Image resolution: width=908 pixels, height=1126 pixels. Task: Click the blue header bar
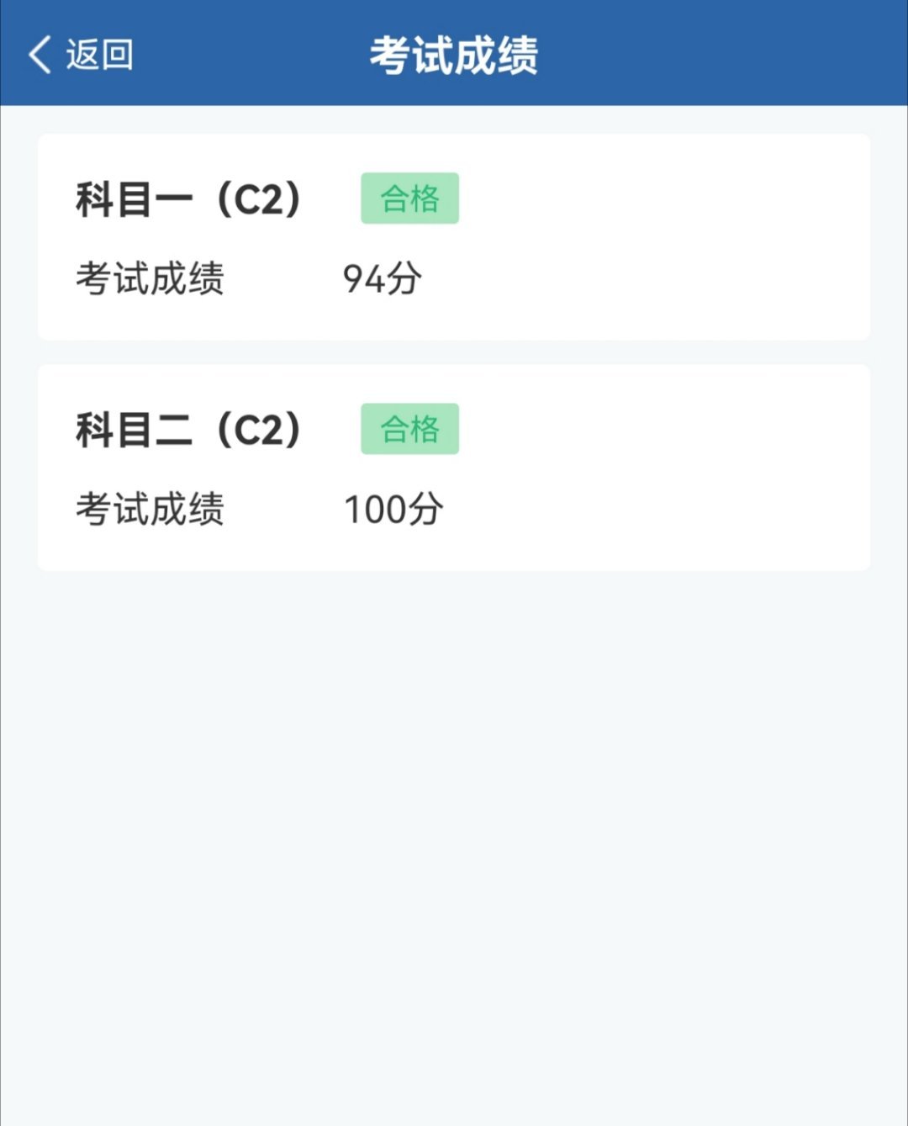pyautogui.click(x=454, y=53)
